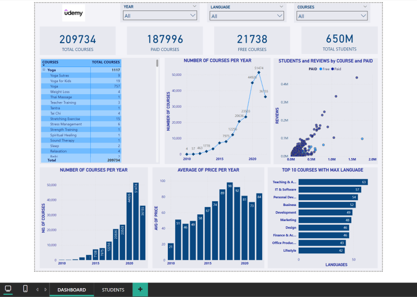Click the Free legend marker

pyautogui.click(x=321, y=69)
